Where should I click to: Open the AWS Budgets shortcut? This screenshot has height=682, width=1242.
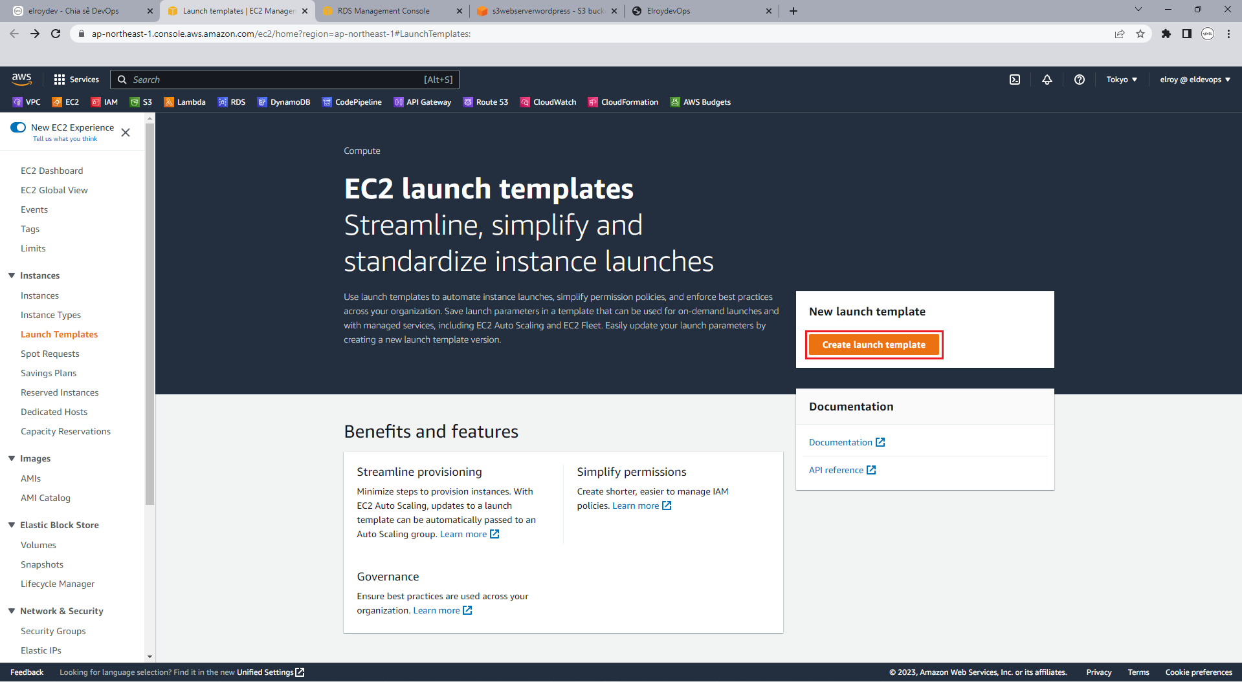pos(700,102)
